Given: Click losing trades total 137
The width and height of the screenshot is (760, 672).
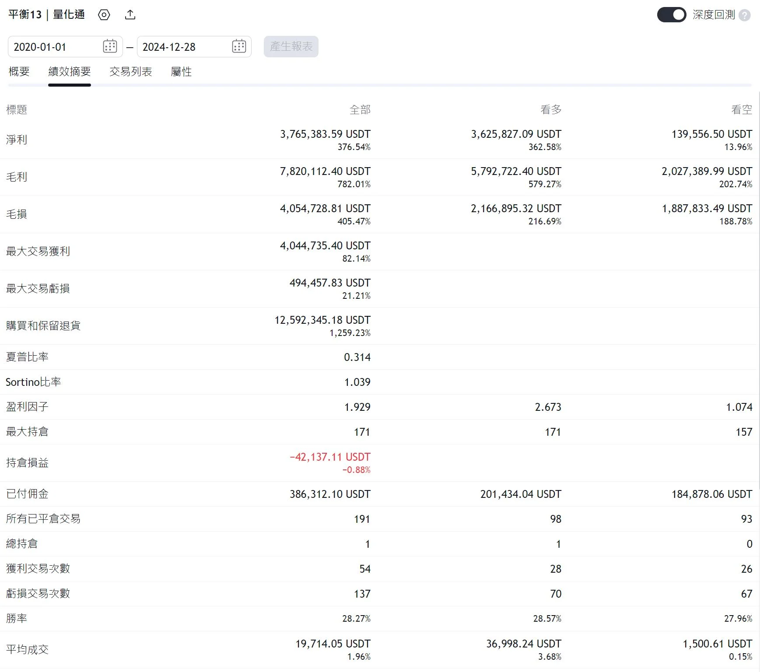Looking at the screenshot, I should tap(362, 594).
